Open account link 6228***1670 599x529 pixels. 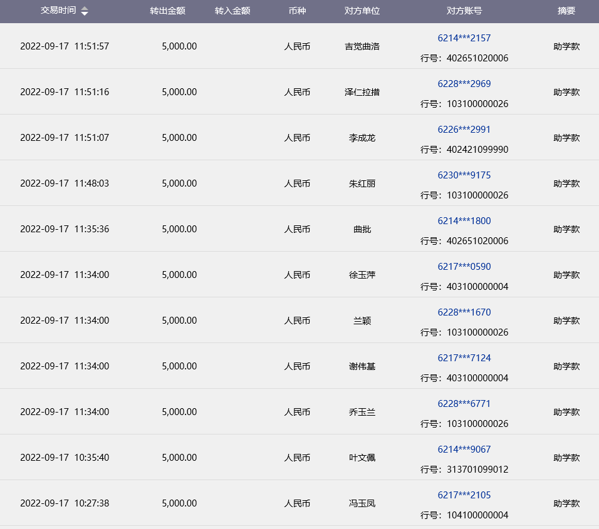[464, 312]
